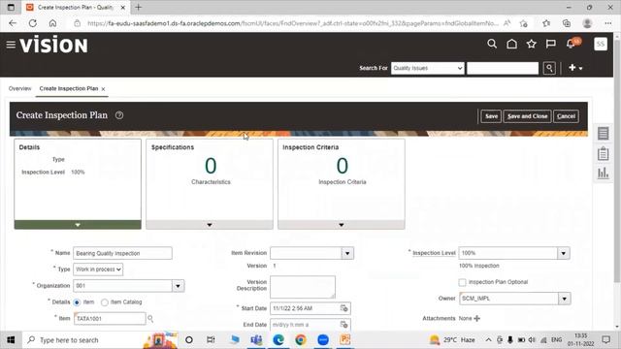Select the browser tab Create Inspection Plan
Image resolution: width=621 pixels, height=349 pixels.
pos(76,8)
